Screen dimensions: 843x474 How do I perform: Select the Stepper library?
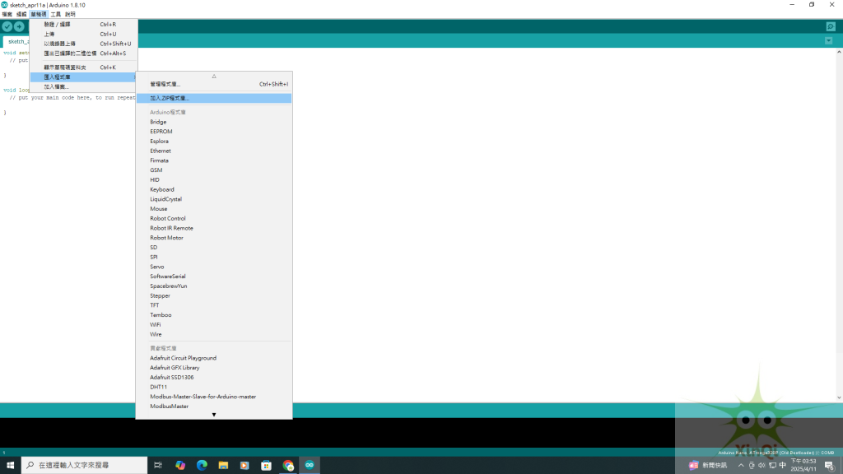(214, 296)
